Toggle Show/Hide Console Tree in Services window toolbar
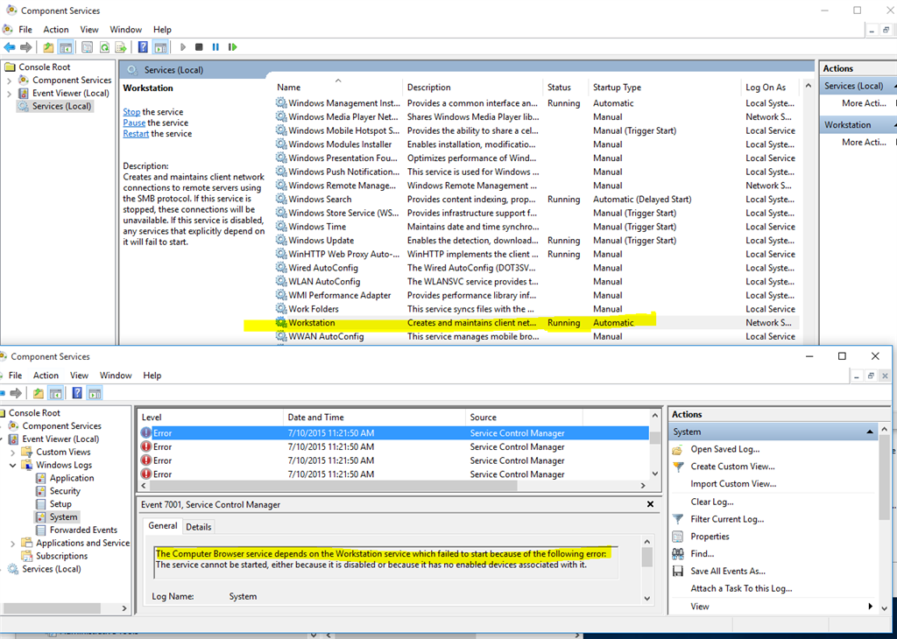The height and width of the screenshot is (639, 897). coord(66,47)
